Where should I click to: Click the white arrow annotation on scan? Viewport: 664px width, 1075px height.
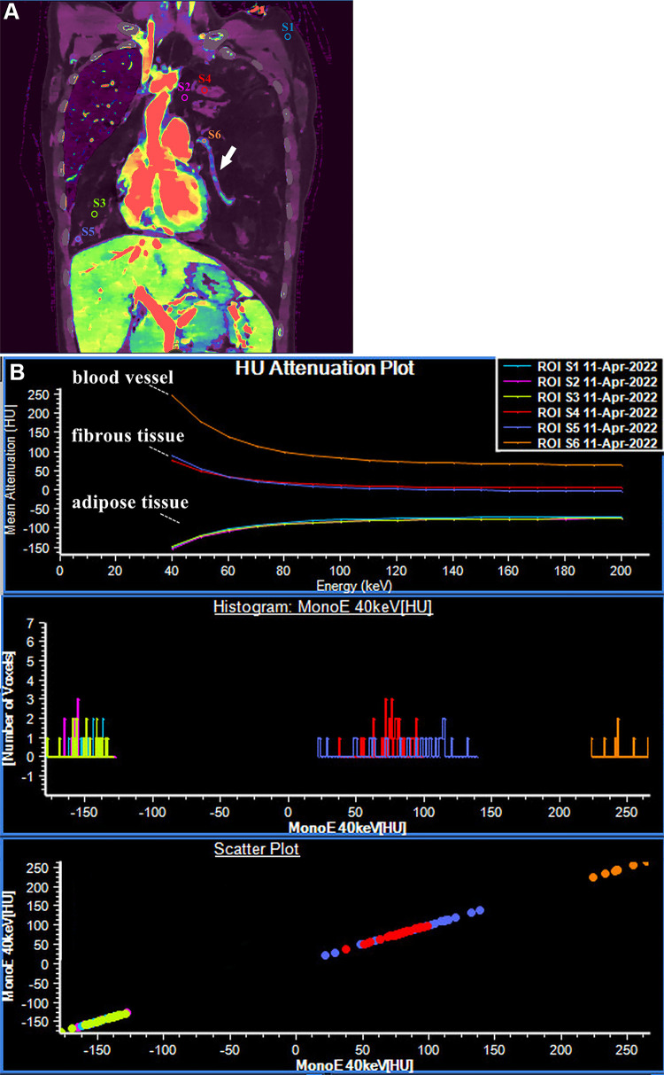(x=228, y=158)
